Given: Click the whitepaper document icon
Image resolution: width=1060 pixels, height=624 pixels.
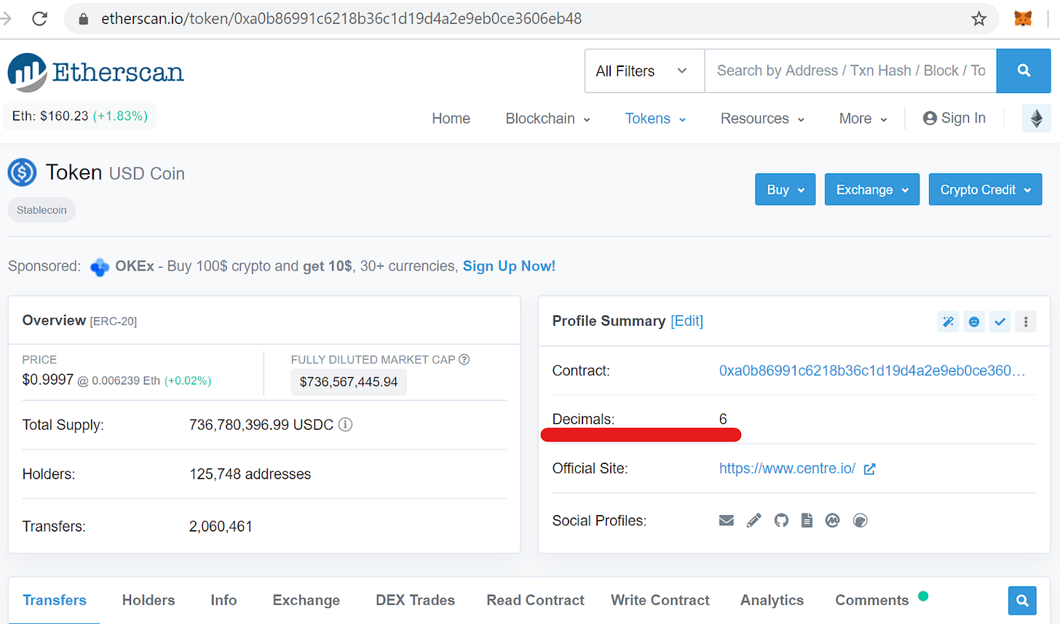Looking at the screenshot, I should tap(807, 520).
